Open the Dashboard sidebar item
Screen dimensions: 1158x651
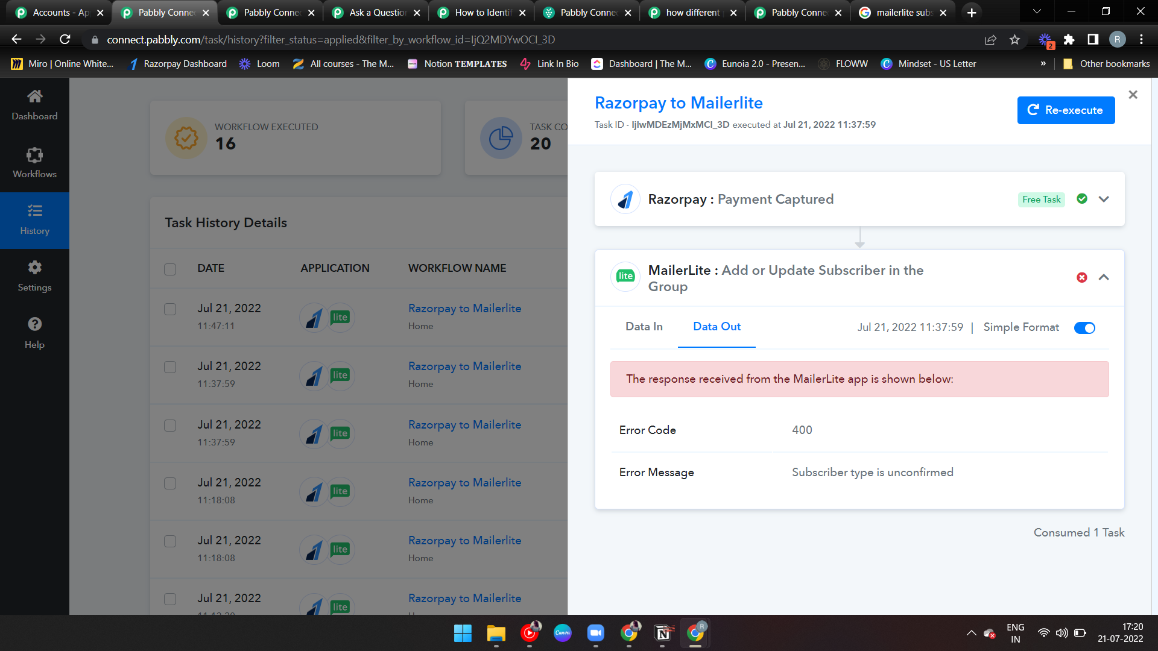(34, 105)
